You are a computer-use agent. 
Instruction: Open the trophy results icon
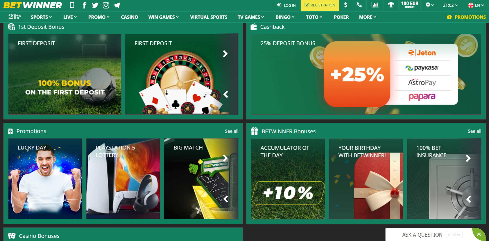(x=391, y=5)
